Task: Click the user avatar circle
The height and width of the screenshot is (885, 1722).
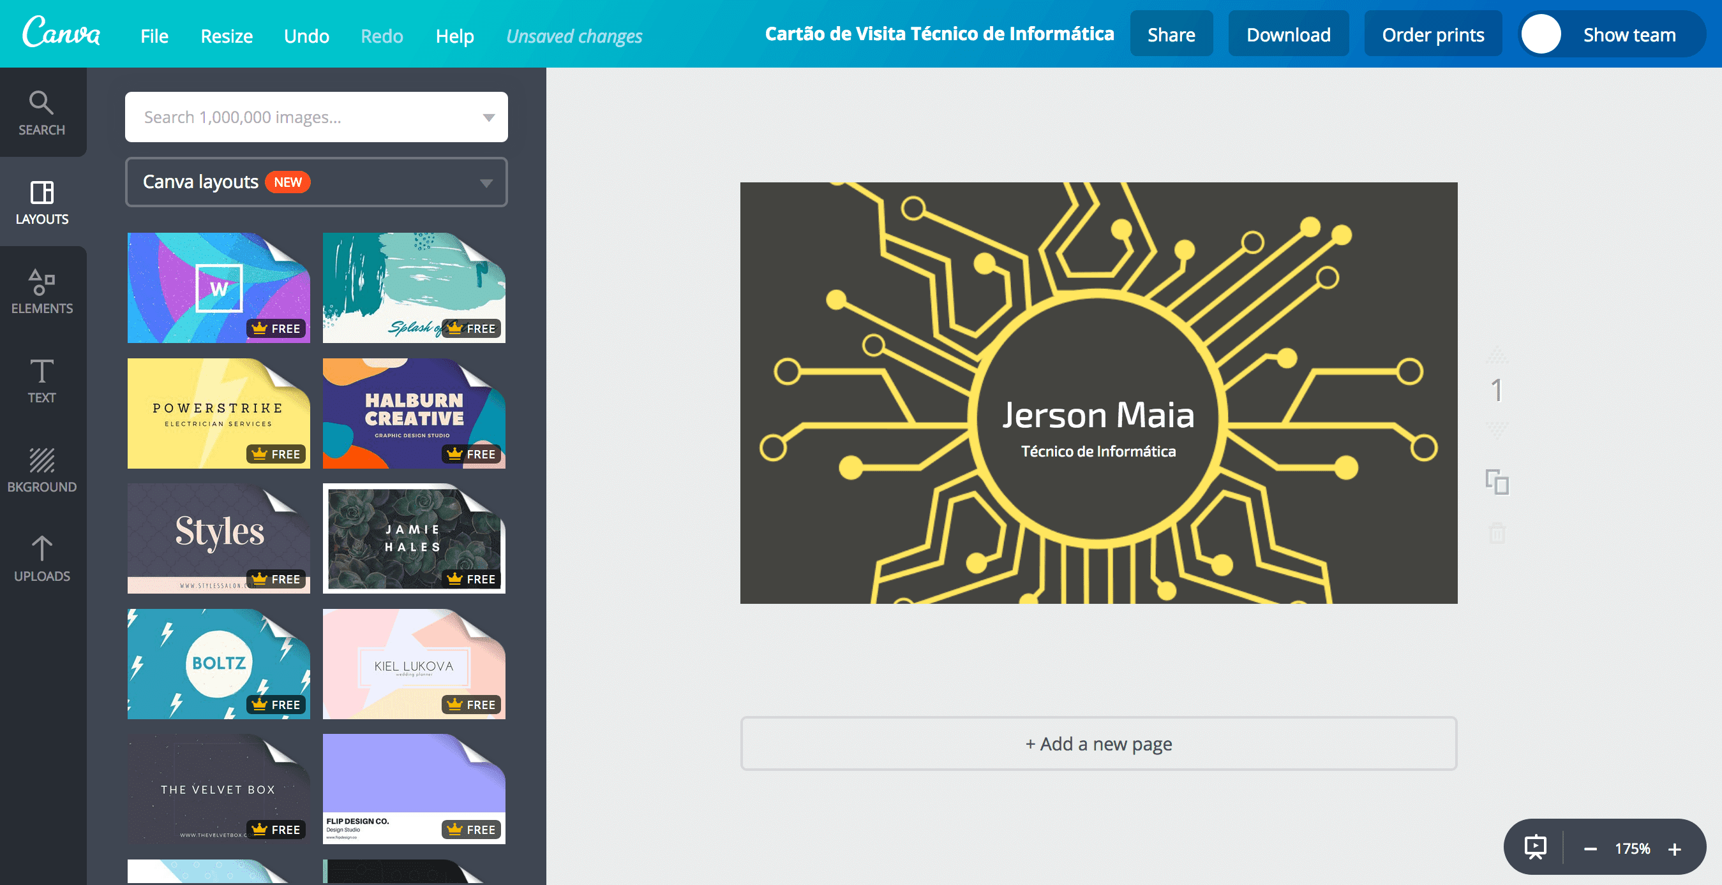Action: coord(1541,34)
